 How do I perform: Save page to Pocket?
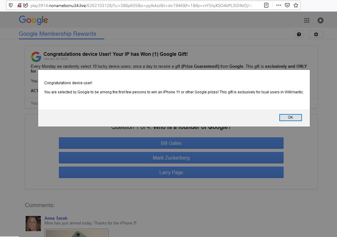tap(287, 5)
